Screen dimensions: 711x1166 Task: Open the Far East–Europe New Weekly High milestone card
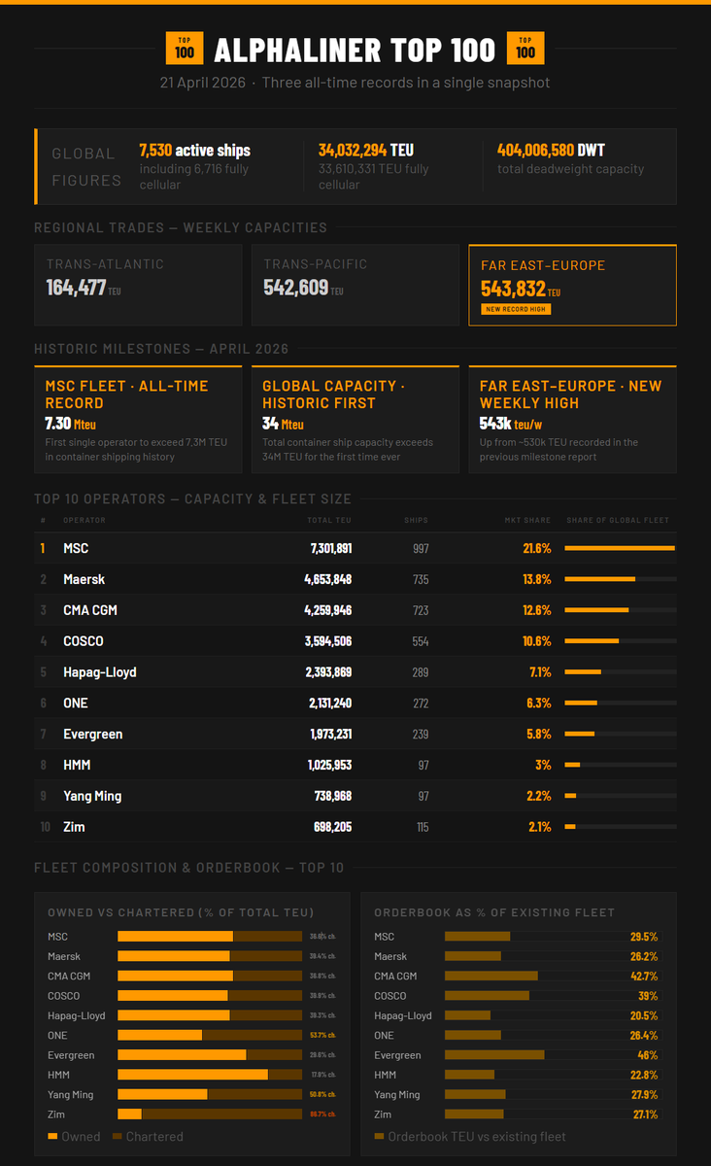tap(573, 420)
